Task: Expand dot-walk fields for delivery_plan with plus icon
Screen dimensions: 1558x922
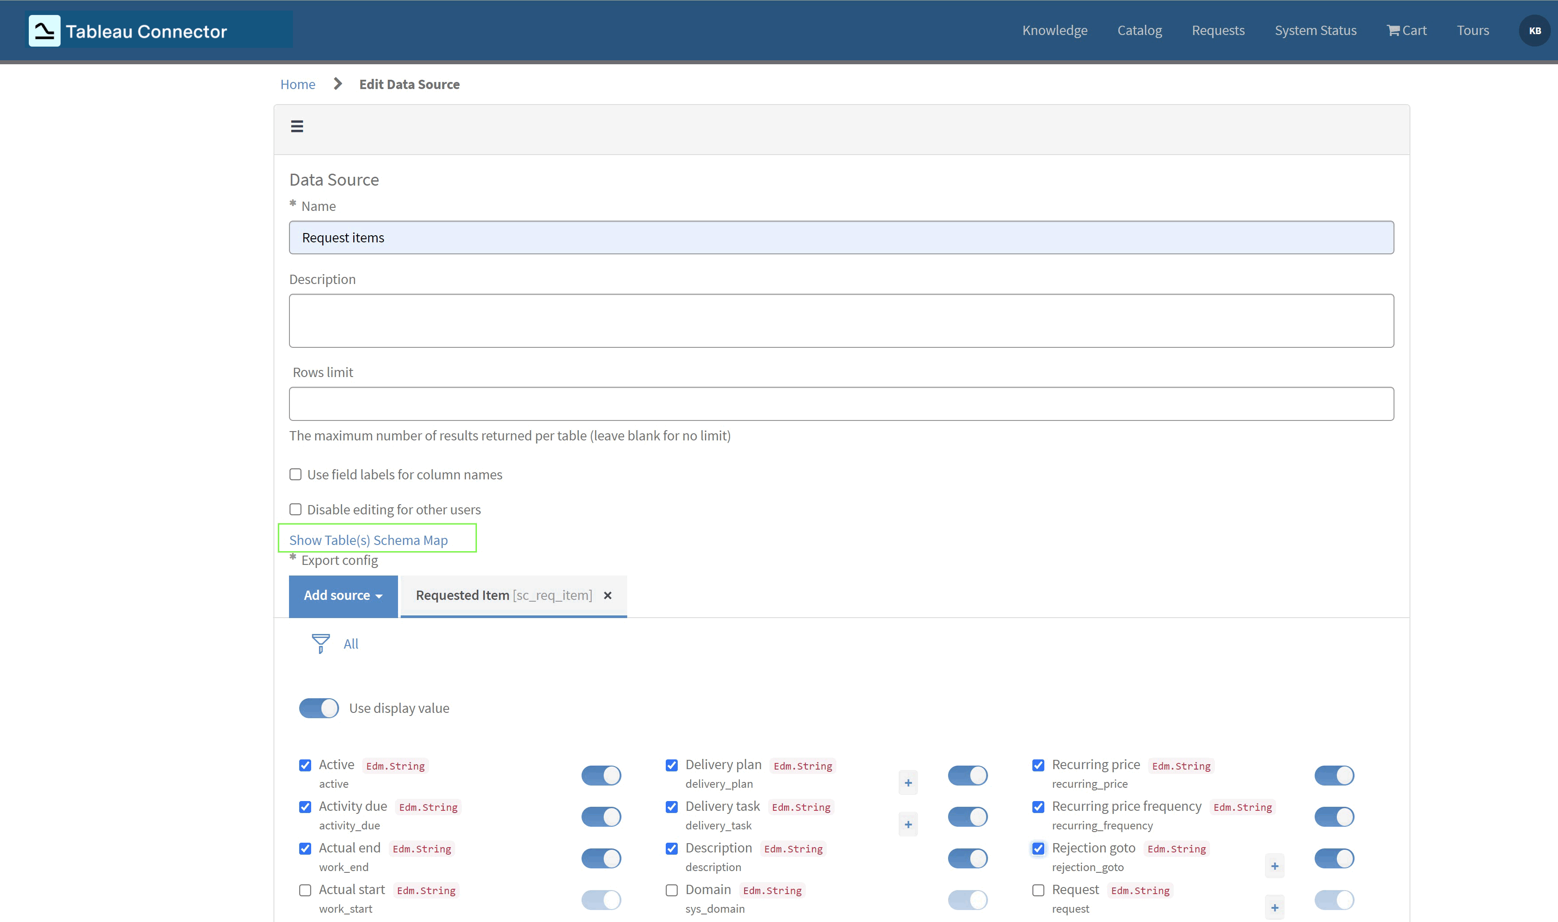Action: [x=908, y=782]
